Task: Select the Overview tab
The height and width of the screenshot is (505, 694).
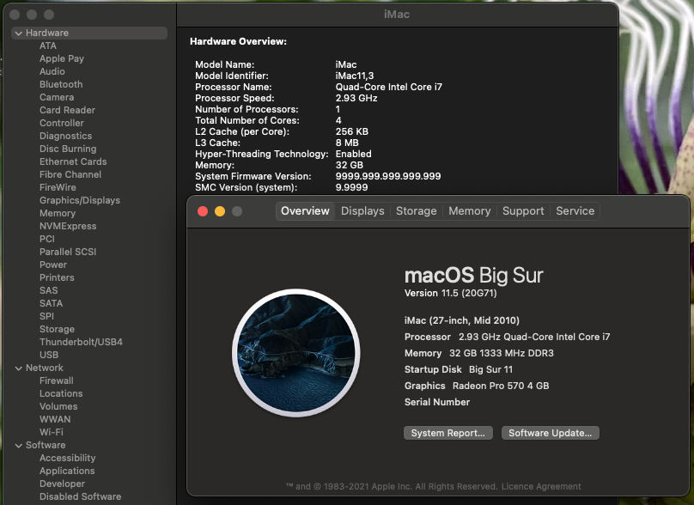Action: click(x=305, y=211)
